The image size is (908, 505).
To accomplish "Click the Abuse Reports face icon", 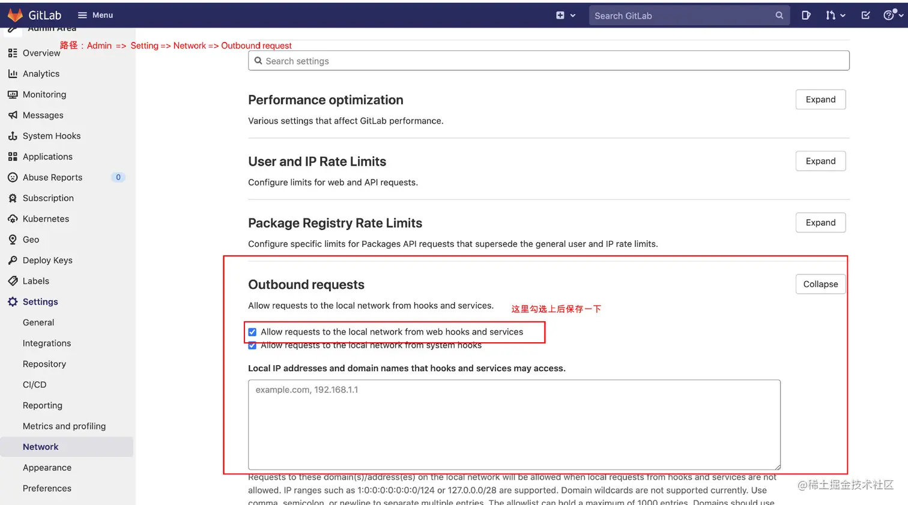I will pos(13,177).
